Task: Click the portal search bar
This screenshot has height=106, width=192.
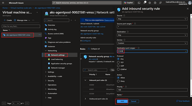Action: 87,3
